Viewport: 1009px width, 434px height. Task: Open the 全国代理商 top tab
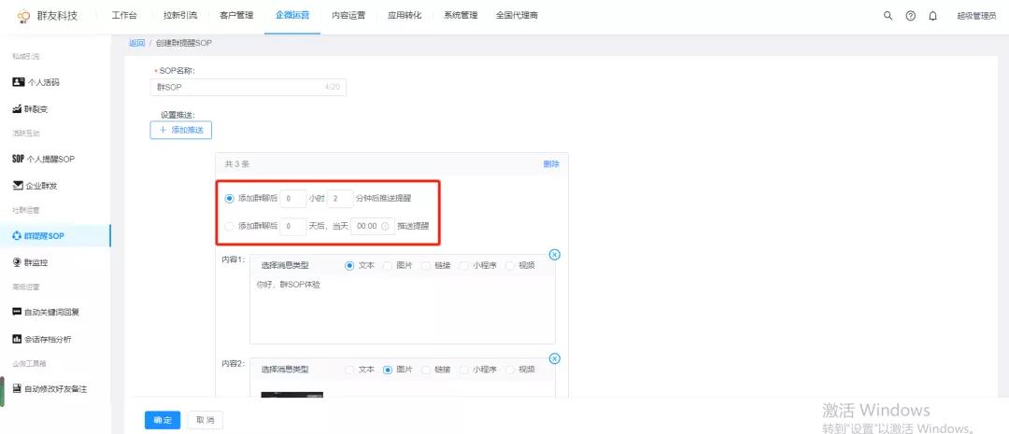click(x=517, y=16)
